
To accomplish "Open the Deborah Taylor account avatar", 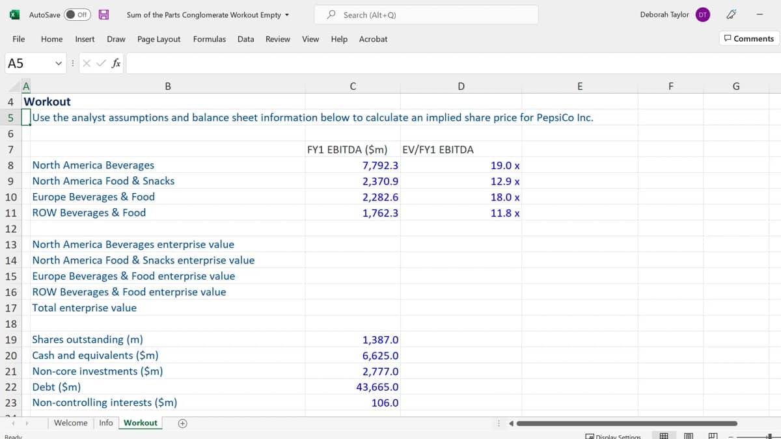I will [x=702, y=14].
